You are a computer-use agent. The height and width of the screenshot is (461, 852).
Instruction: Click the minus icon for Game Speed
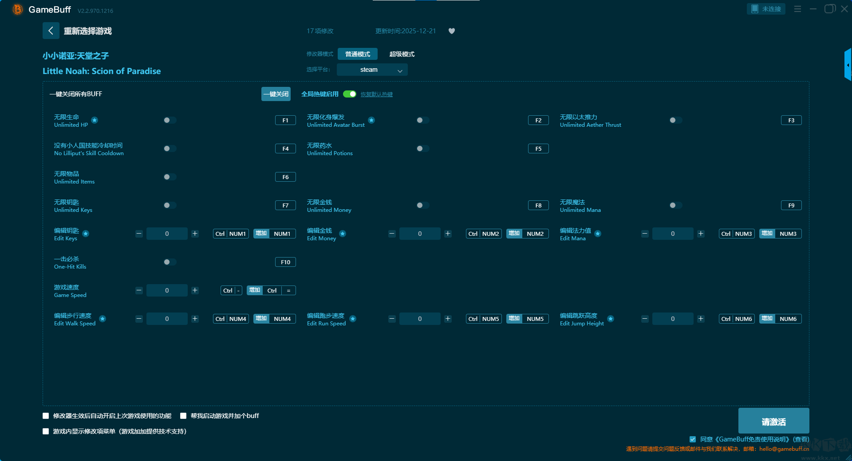(x=139, y=290)
